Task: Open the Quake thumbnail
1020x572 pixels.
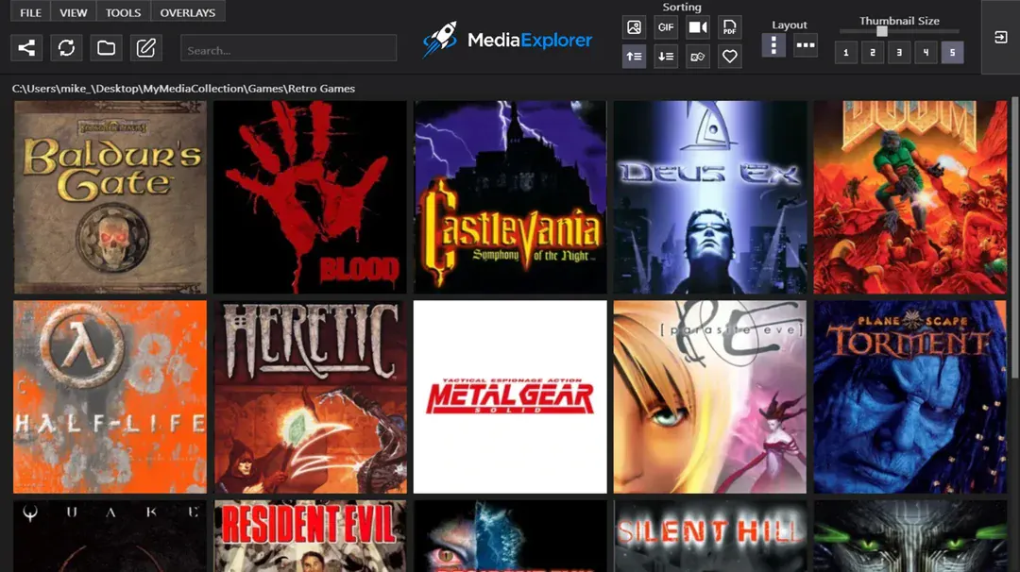Action: click(x=110, y=536)
